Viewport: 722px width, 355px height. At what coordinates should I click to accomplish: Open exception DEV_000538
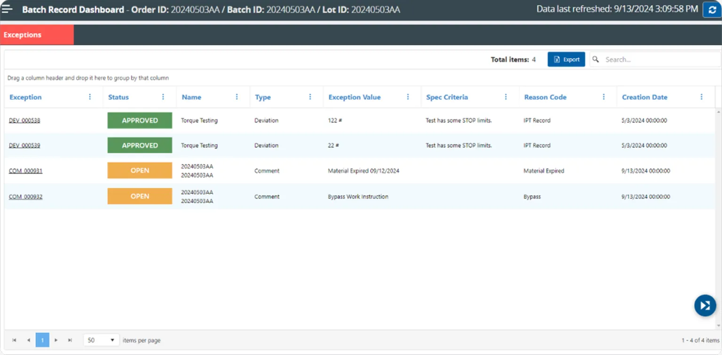pos(24,121)
